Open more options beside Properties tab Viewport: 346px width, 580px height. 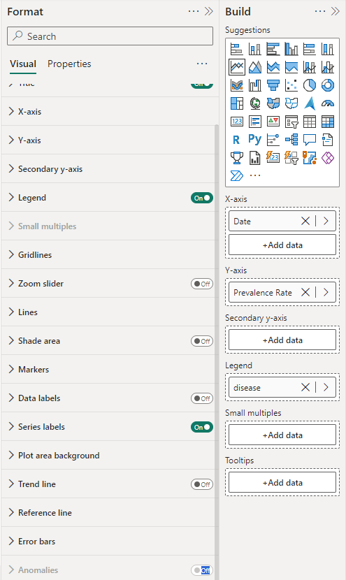pyautogui.click(x=202, y=64)
